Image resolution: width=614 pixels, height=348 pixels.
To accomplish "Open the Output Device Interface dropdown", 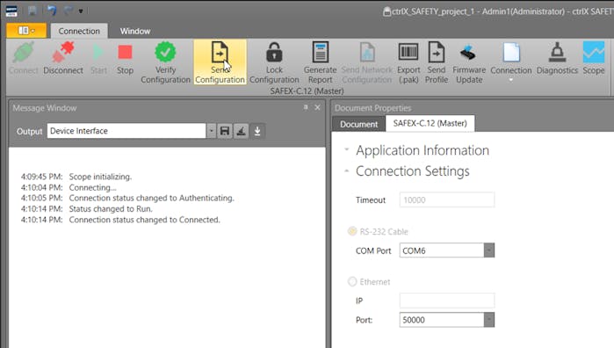I will [x=211, y=131].
